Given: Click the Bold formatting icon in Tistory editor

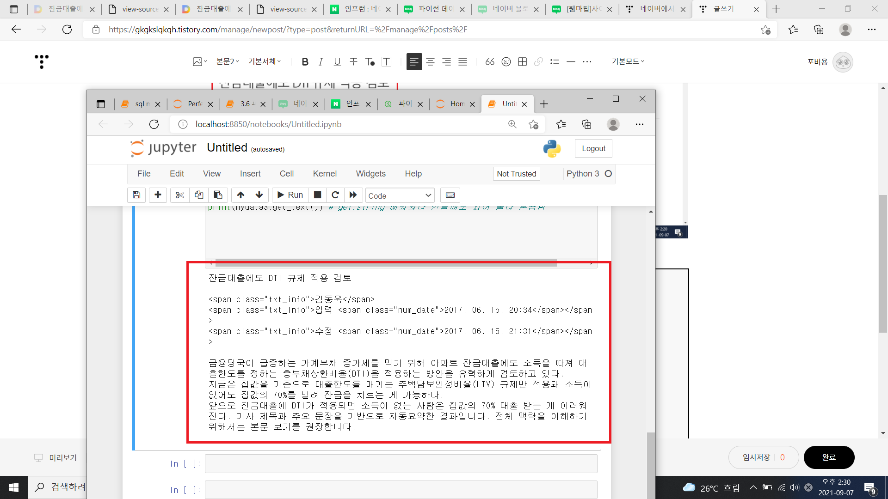Looking at the screenshot, I should (x=305, y=61).
